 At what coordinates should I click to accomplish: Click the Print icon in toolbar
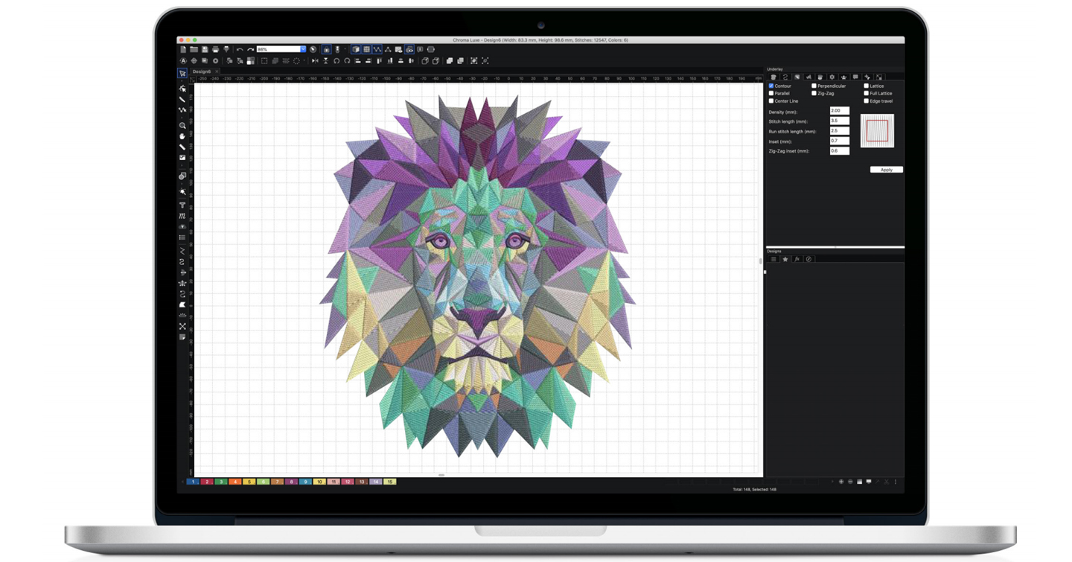(x=216, y=50)
